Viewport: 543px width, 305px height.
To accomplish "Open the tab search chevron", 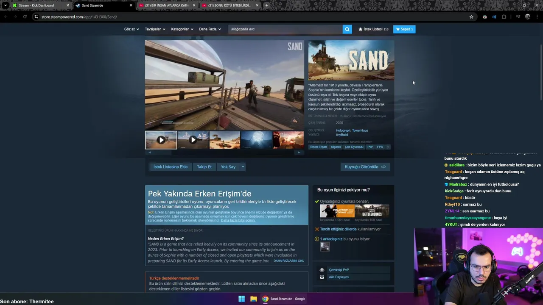I will (x=5, y=6).
